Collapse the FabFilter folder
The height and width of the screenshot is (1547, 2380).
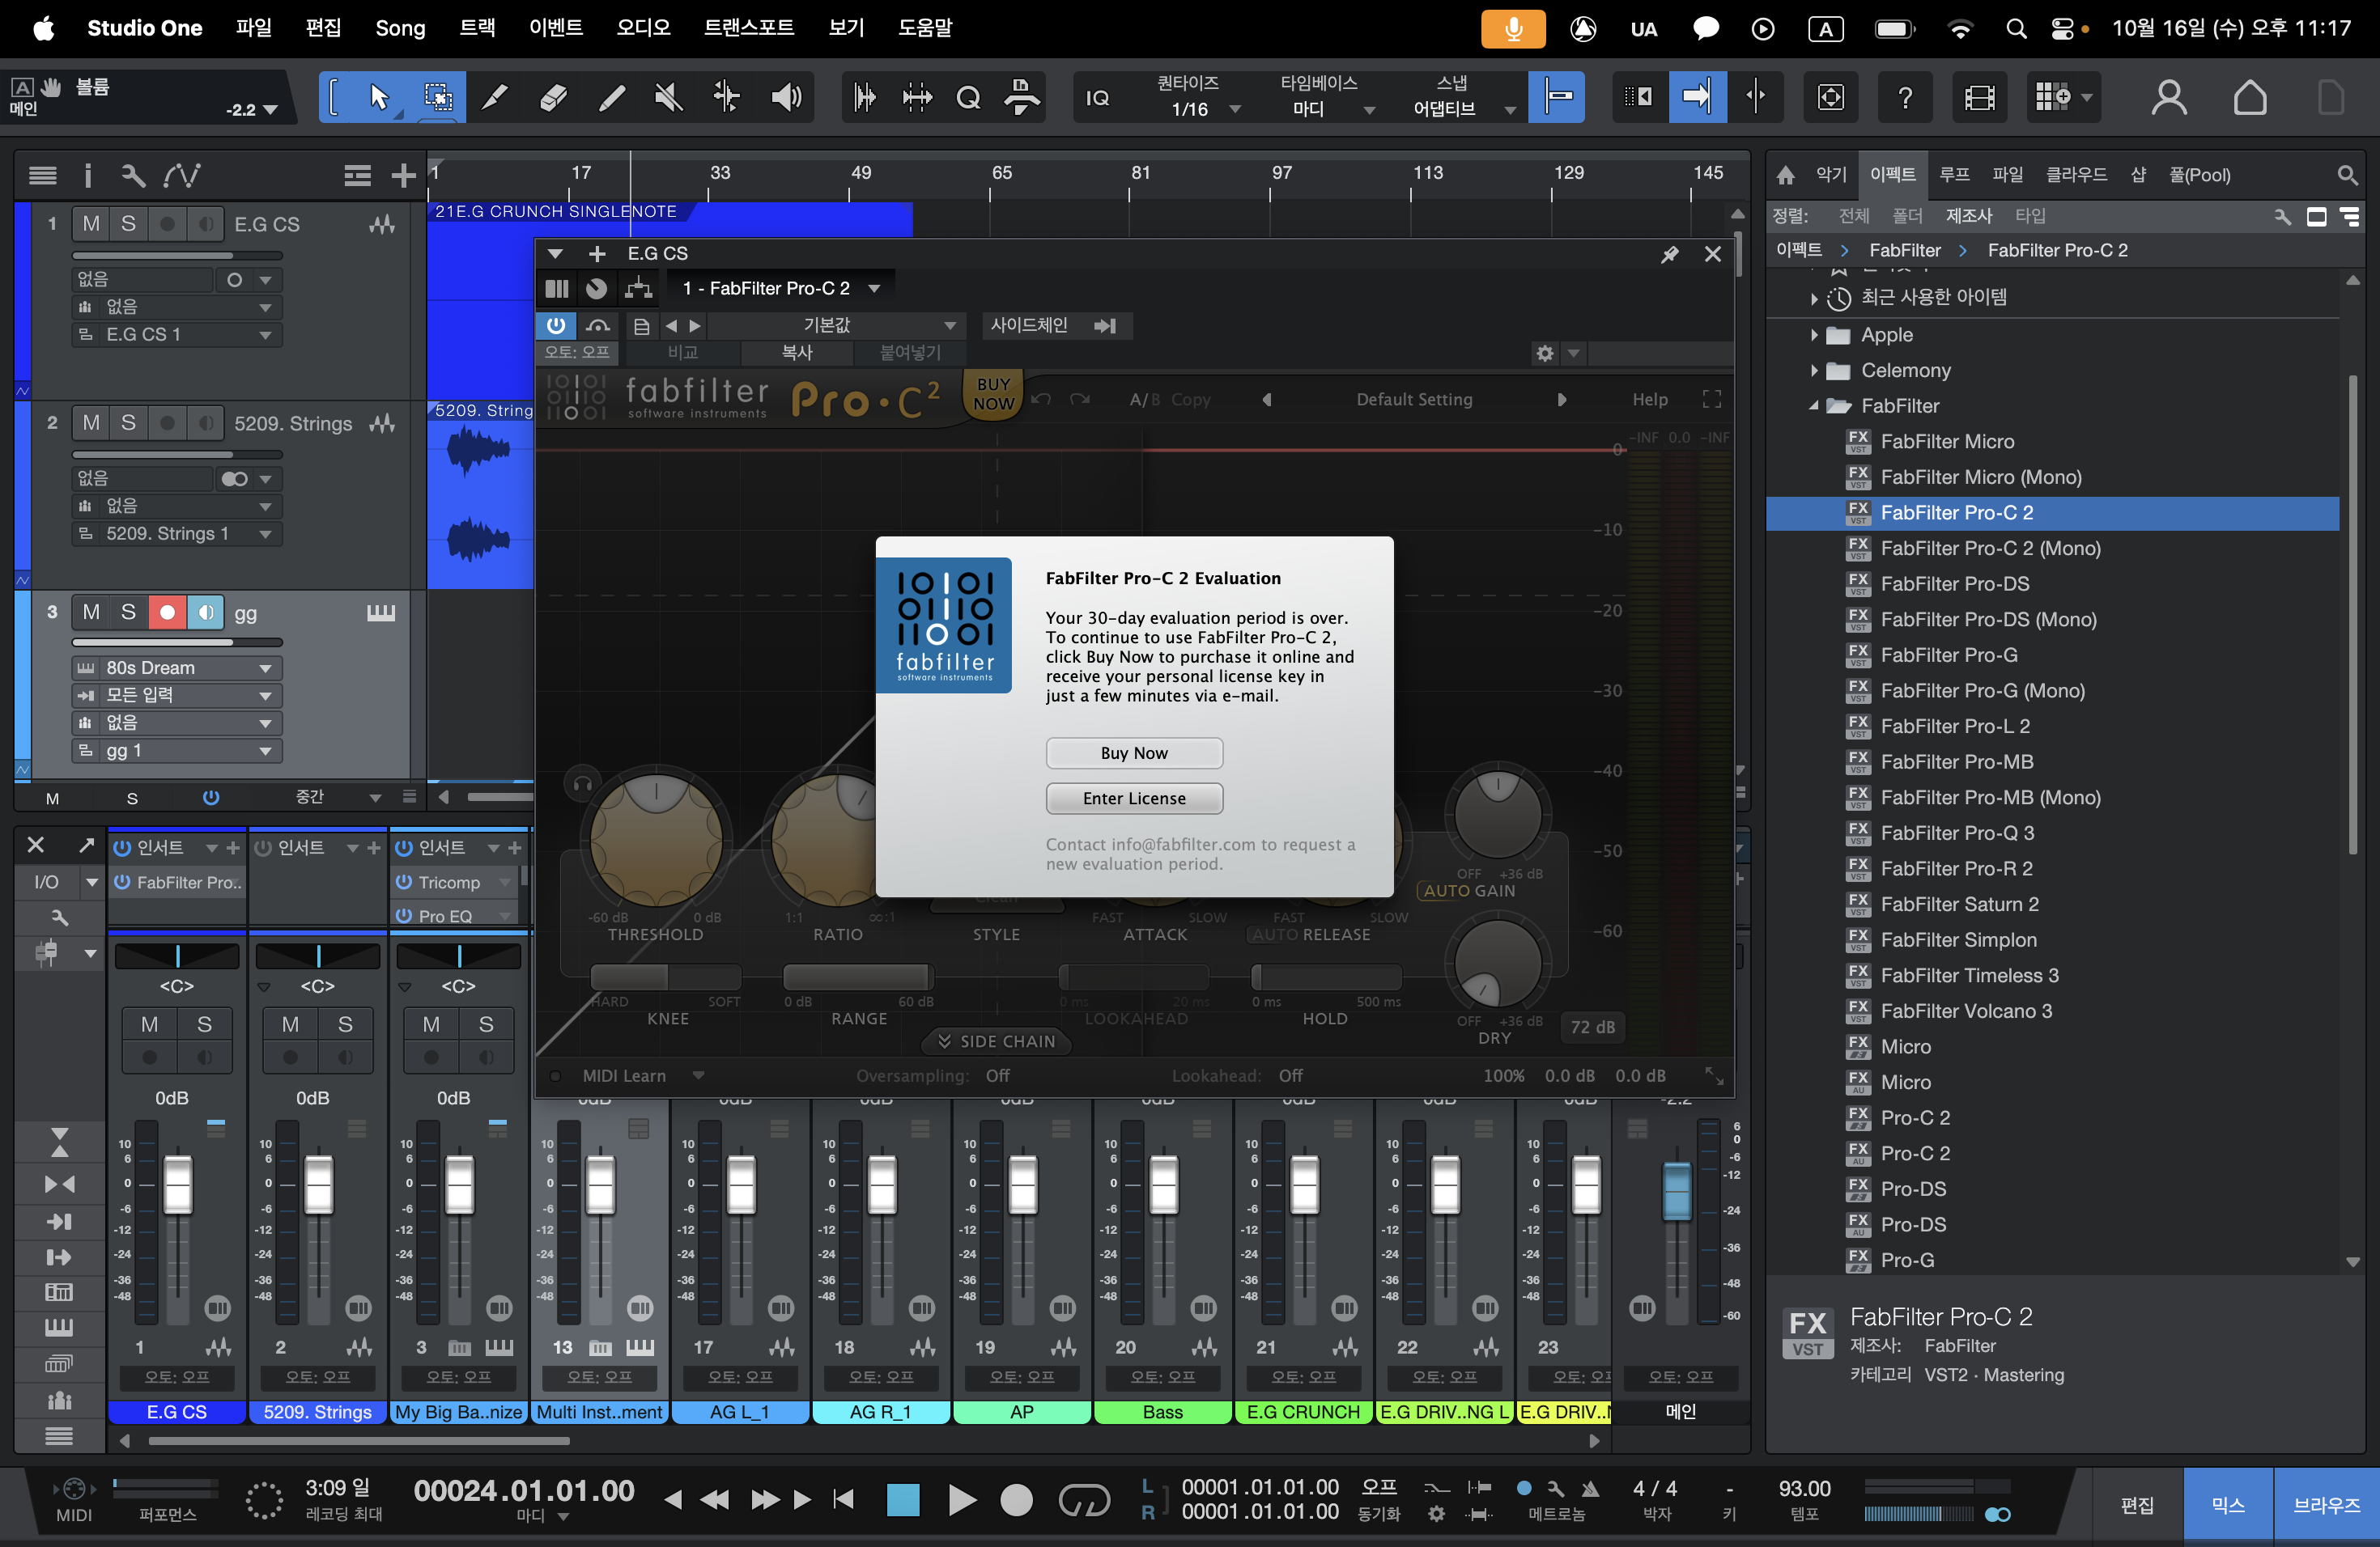tap(1814, 405)
